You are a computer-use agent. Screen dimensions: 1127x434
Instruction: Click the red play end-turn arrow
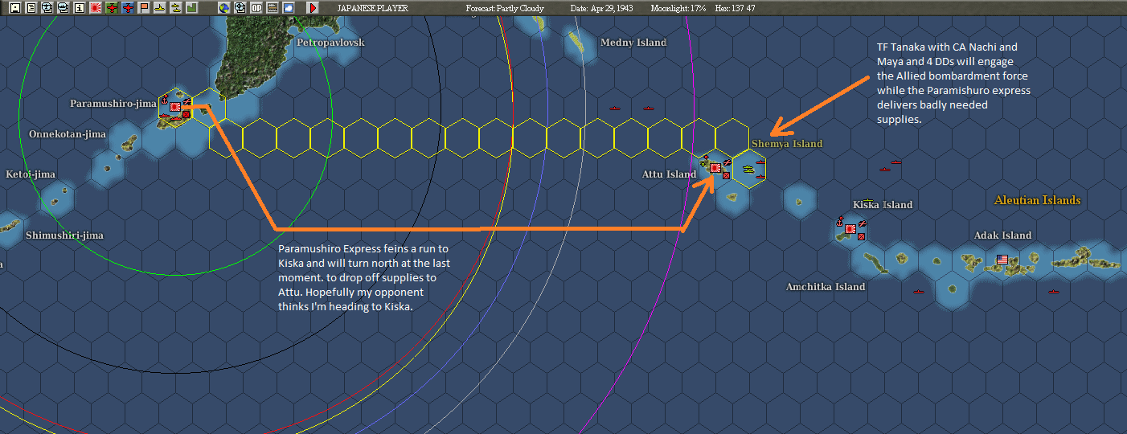pyautogui.click(x=313, y=8)
